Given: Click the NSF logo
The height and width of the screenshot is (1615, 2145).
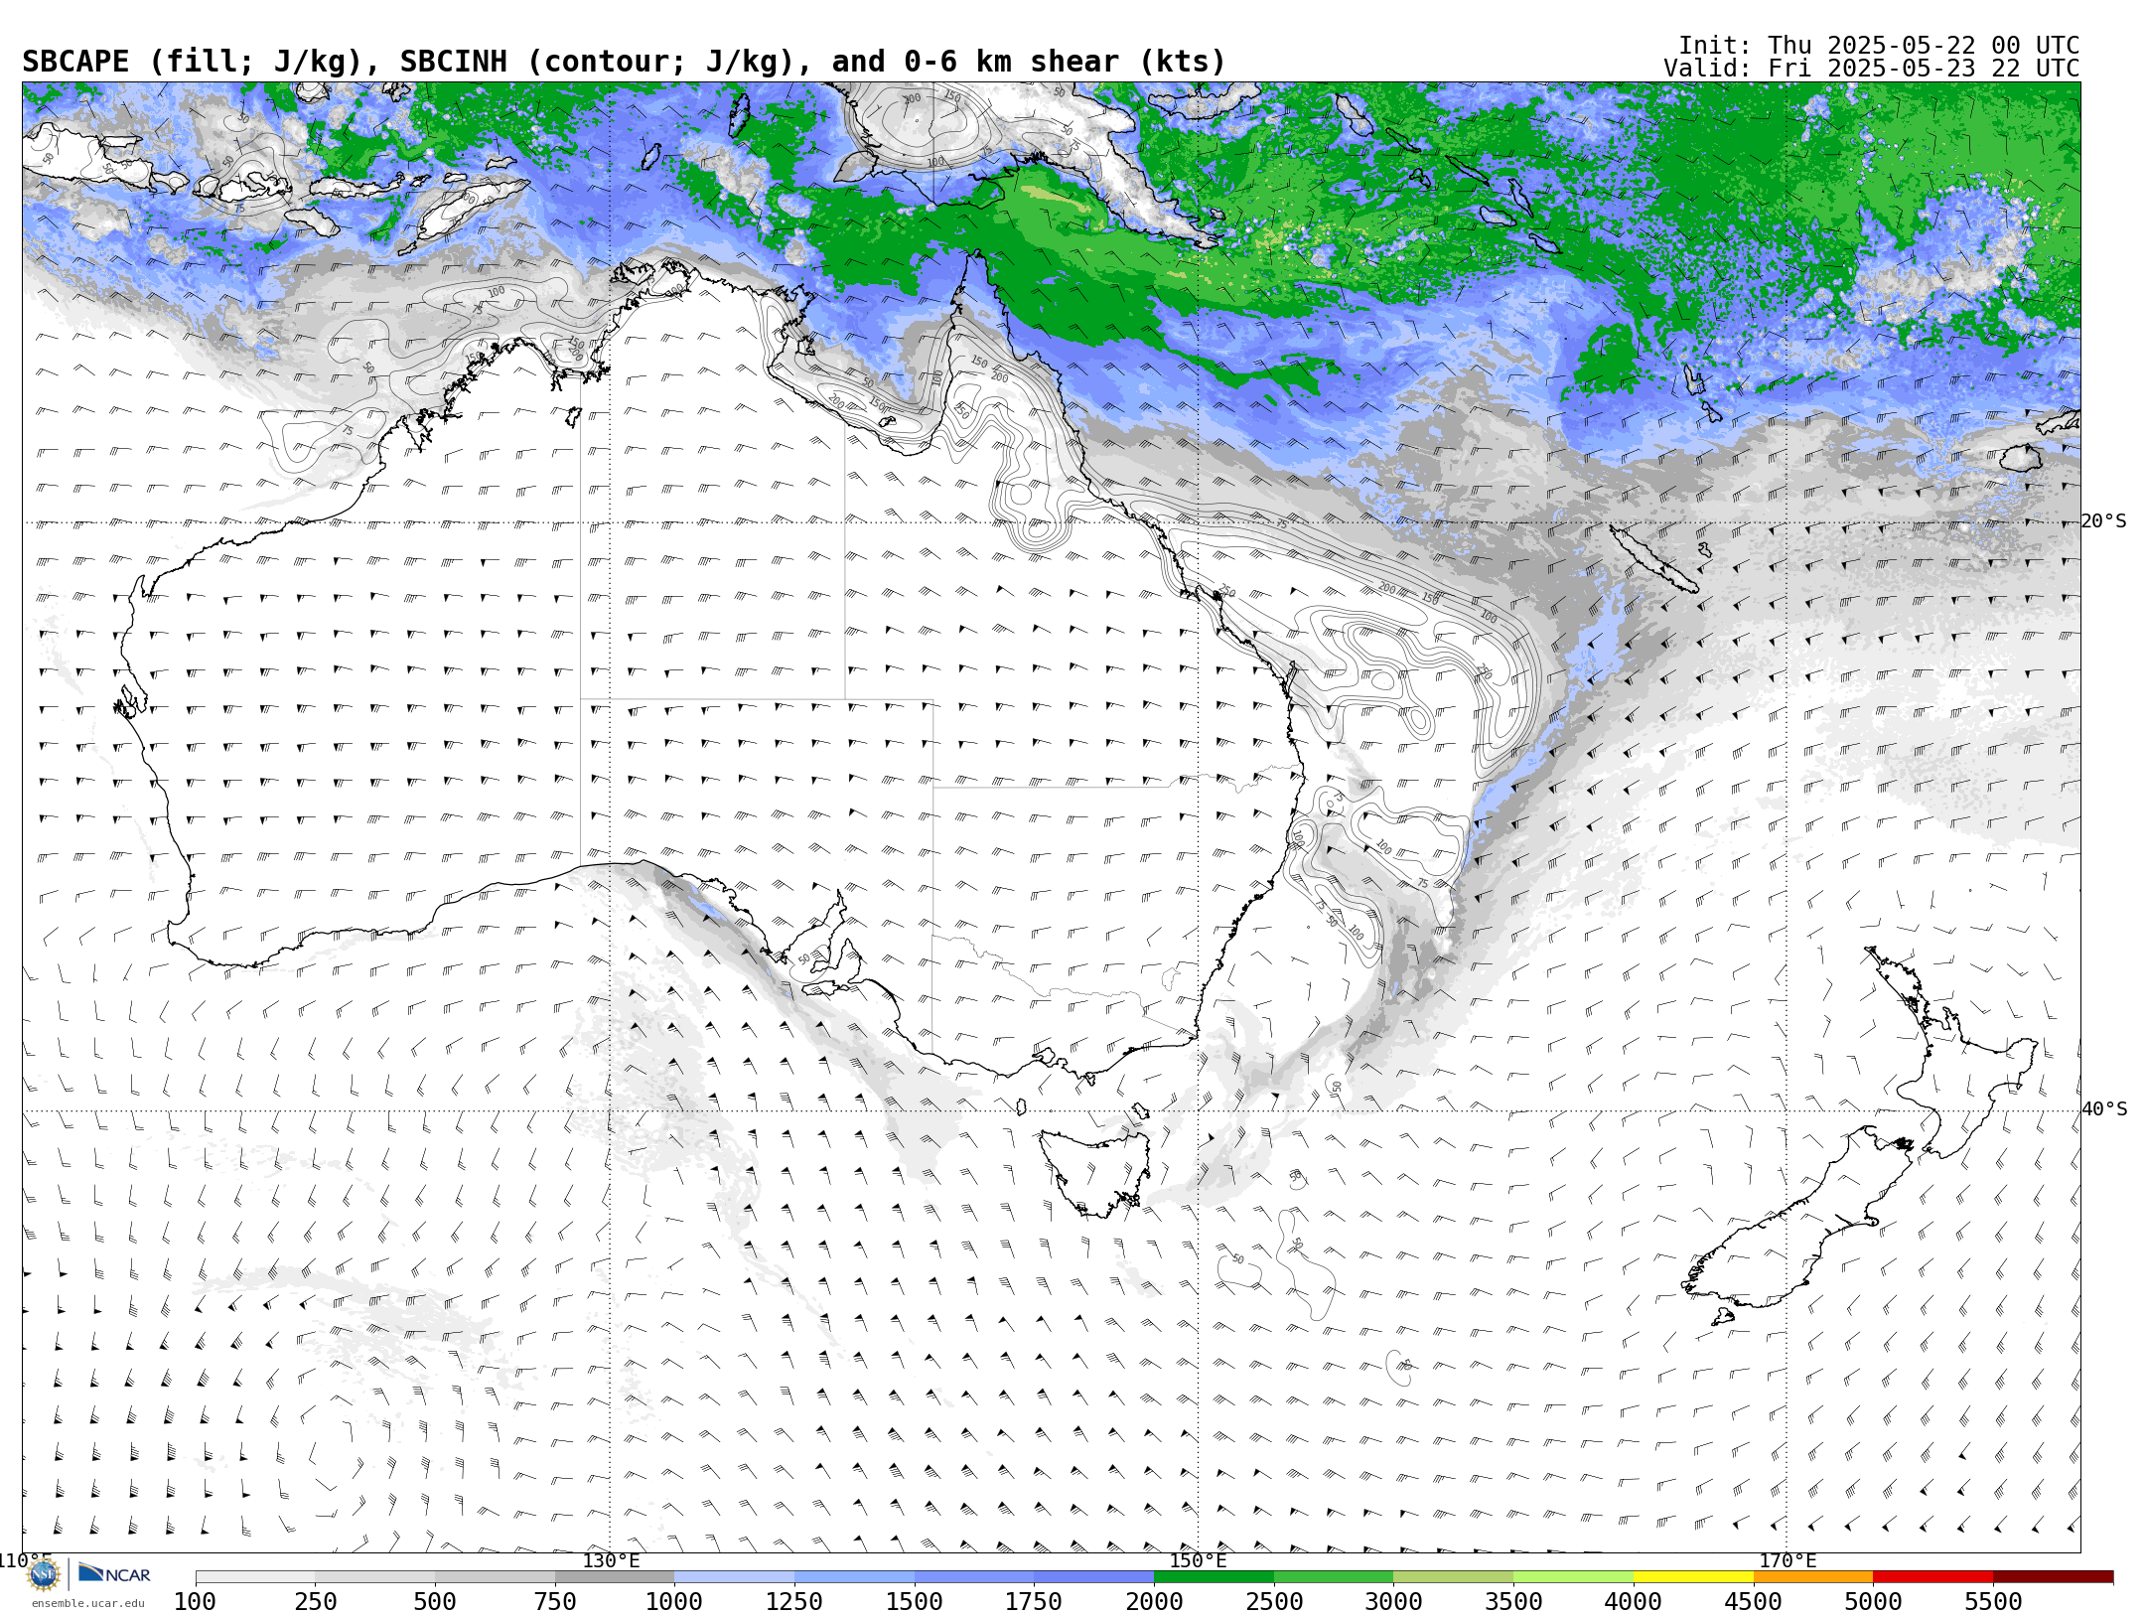Looking at the screenshot, I should 44,1574.
